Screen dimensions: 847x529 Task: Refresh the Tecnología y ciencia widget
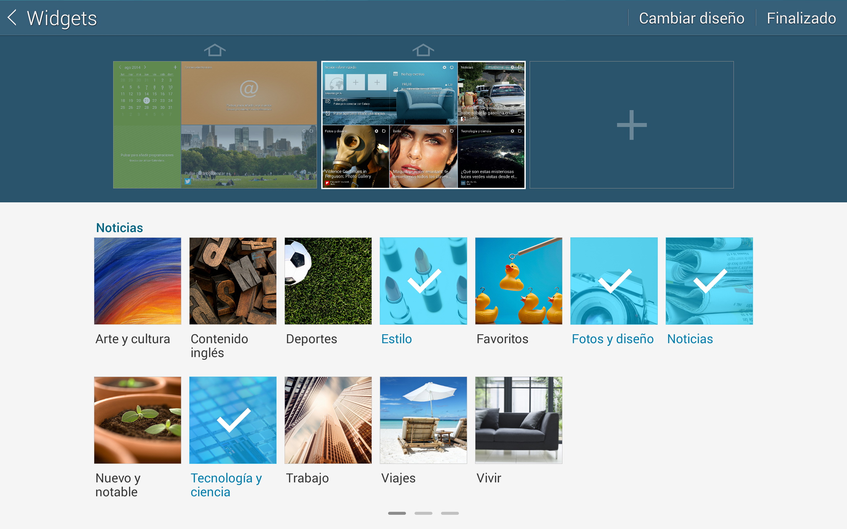point(520,131)
